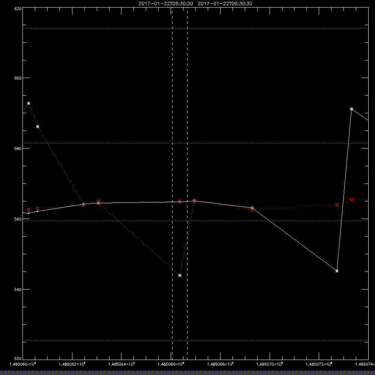The width and height of the screenshot is (375, 375).
Task: Click the 520 y-axis label
Action: coord(18,359)
